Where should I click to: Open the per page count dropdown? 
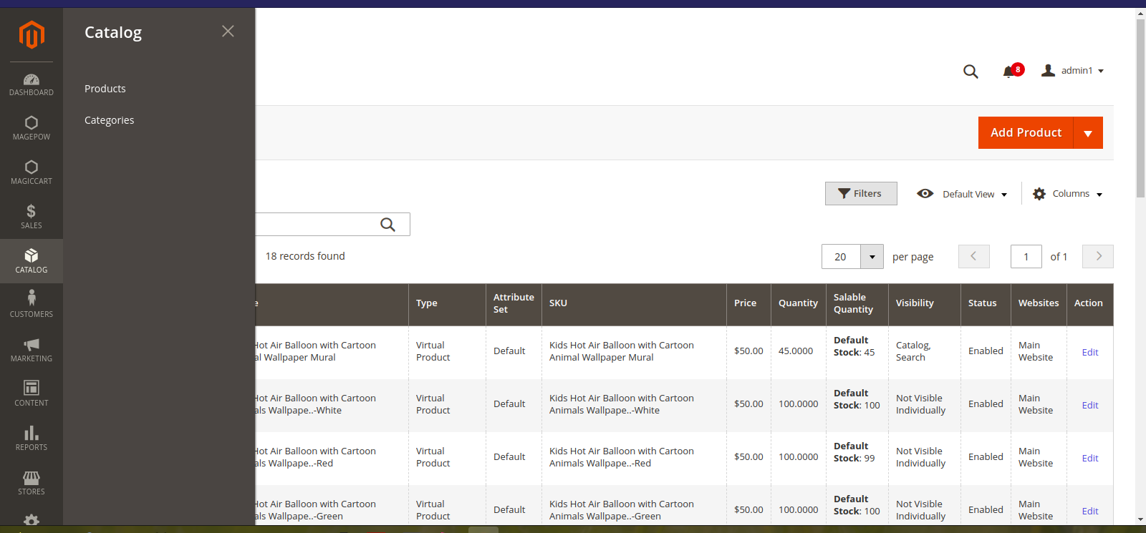coord(872,257)
